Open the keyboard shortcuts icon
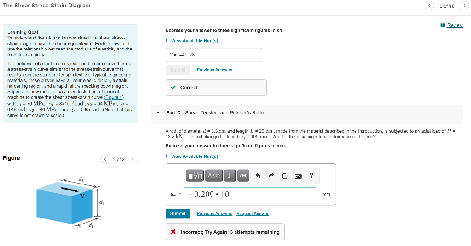Viewport: 471px width, 246px height. [298, 176]
